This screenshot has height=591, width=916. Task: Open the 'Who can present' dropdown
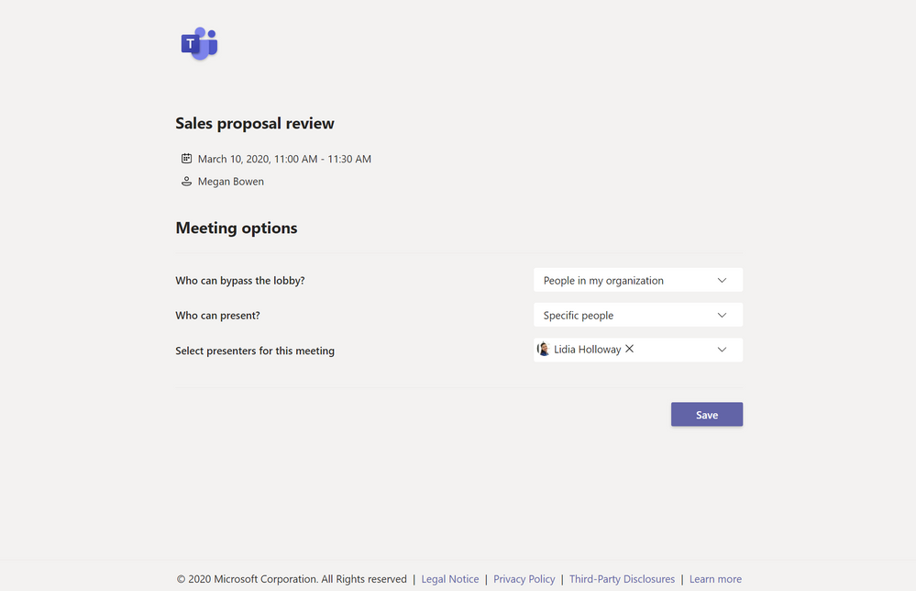(x=637, y=315)
